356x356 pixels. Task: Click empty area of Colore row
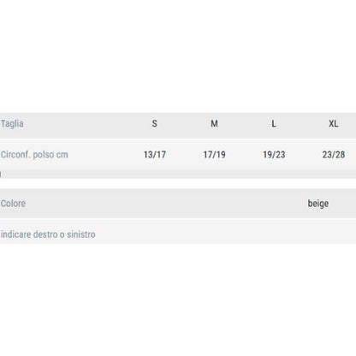tap(165, 204)
